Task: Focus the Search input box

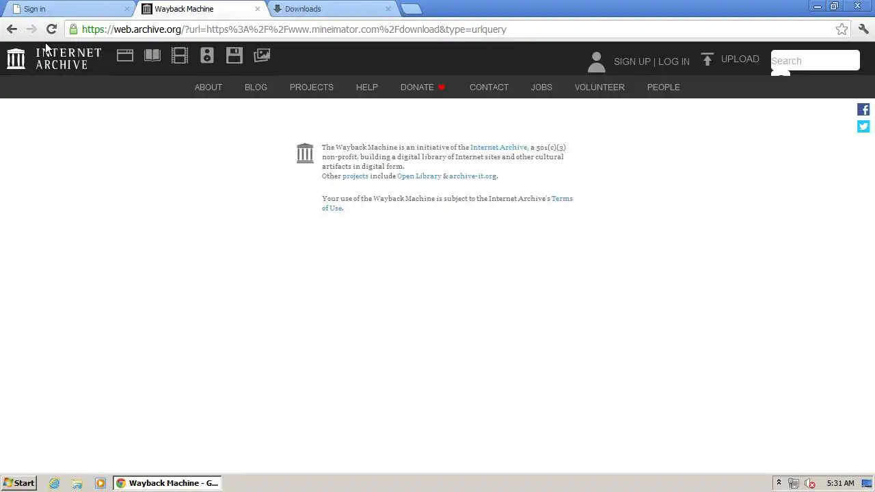Action: (815, 60)
